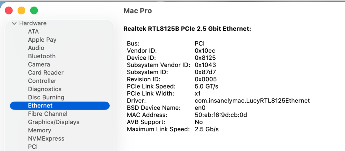Open Fibre Channel information
345x151 pixels.
click(48, 114)
